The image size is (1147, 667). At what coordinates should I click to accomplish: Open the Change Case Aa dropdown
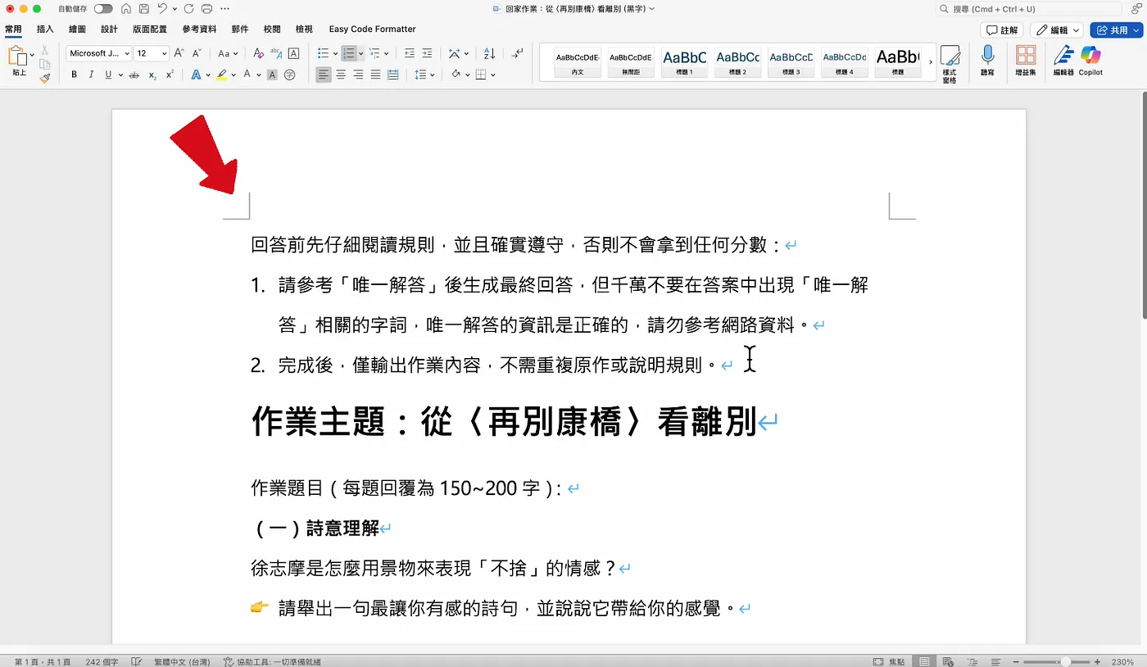point(227,53)
